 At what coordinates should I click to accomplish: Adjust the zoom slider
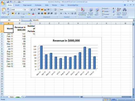click(125, 99)
